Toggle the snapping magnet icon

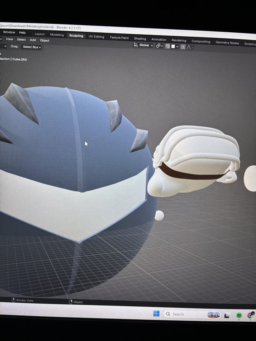pos(168,46)
